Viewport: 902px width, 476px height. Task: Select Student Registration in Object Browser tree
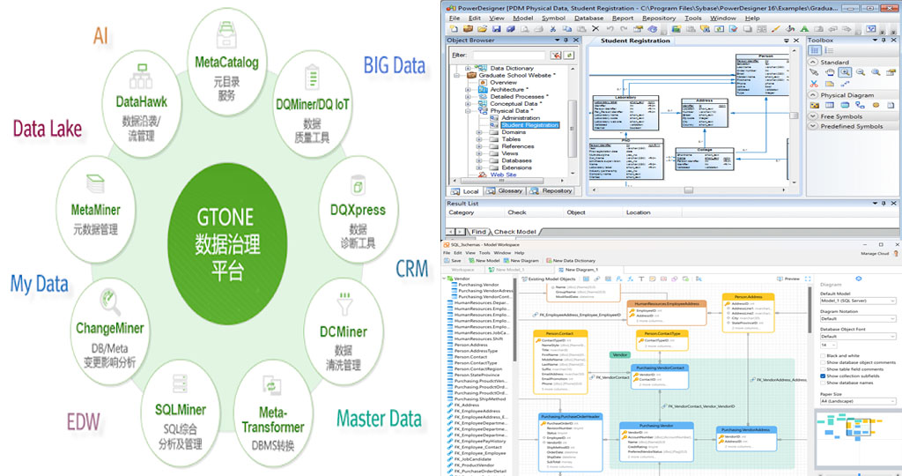tap(529, 125)
